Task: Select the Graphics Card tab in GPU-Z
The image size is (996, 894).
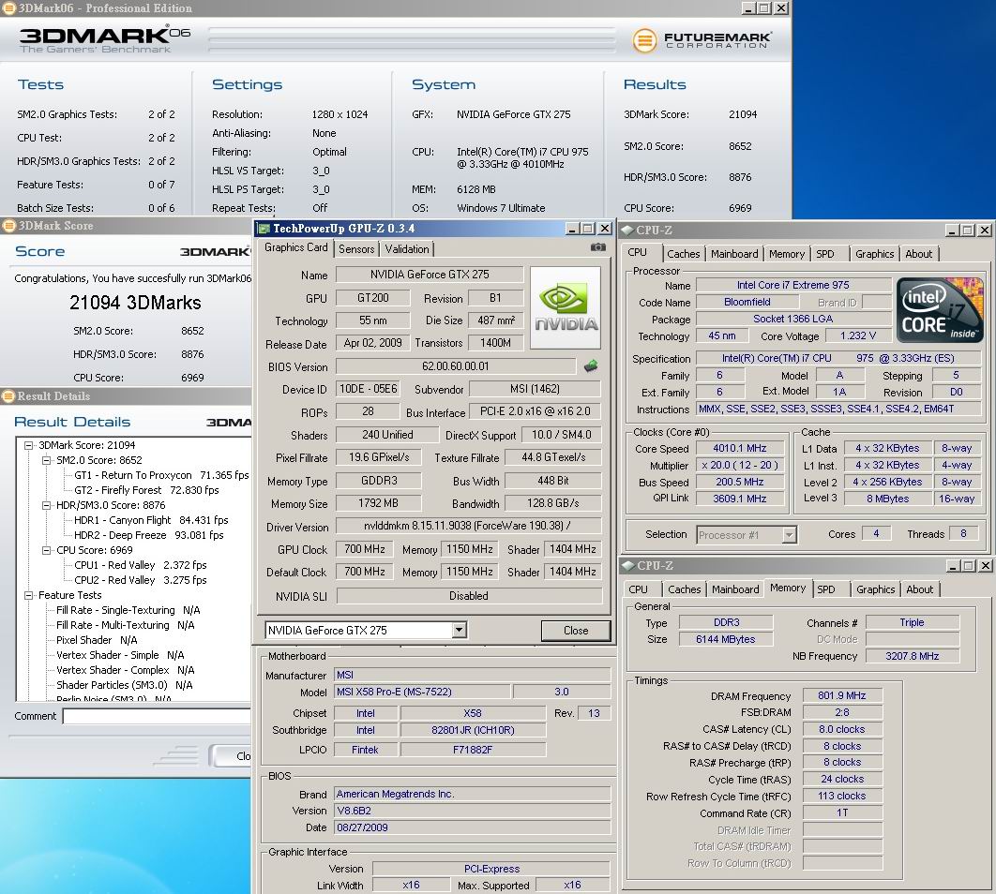Action: (296, 247)
